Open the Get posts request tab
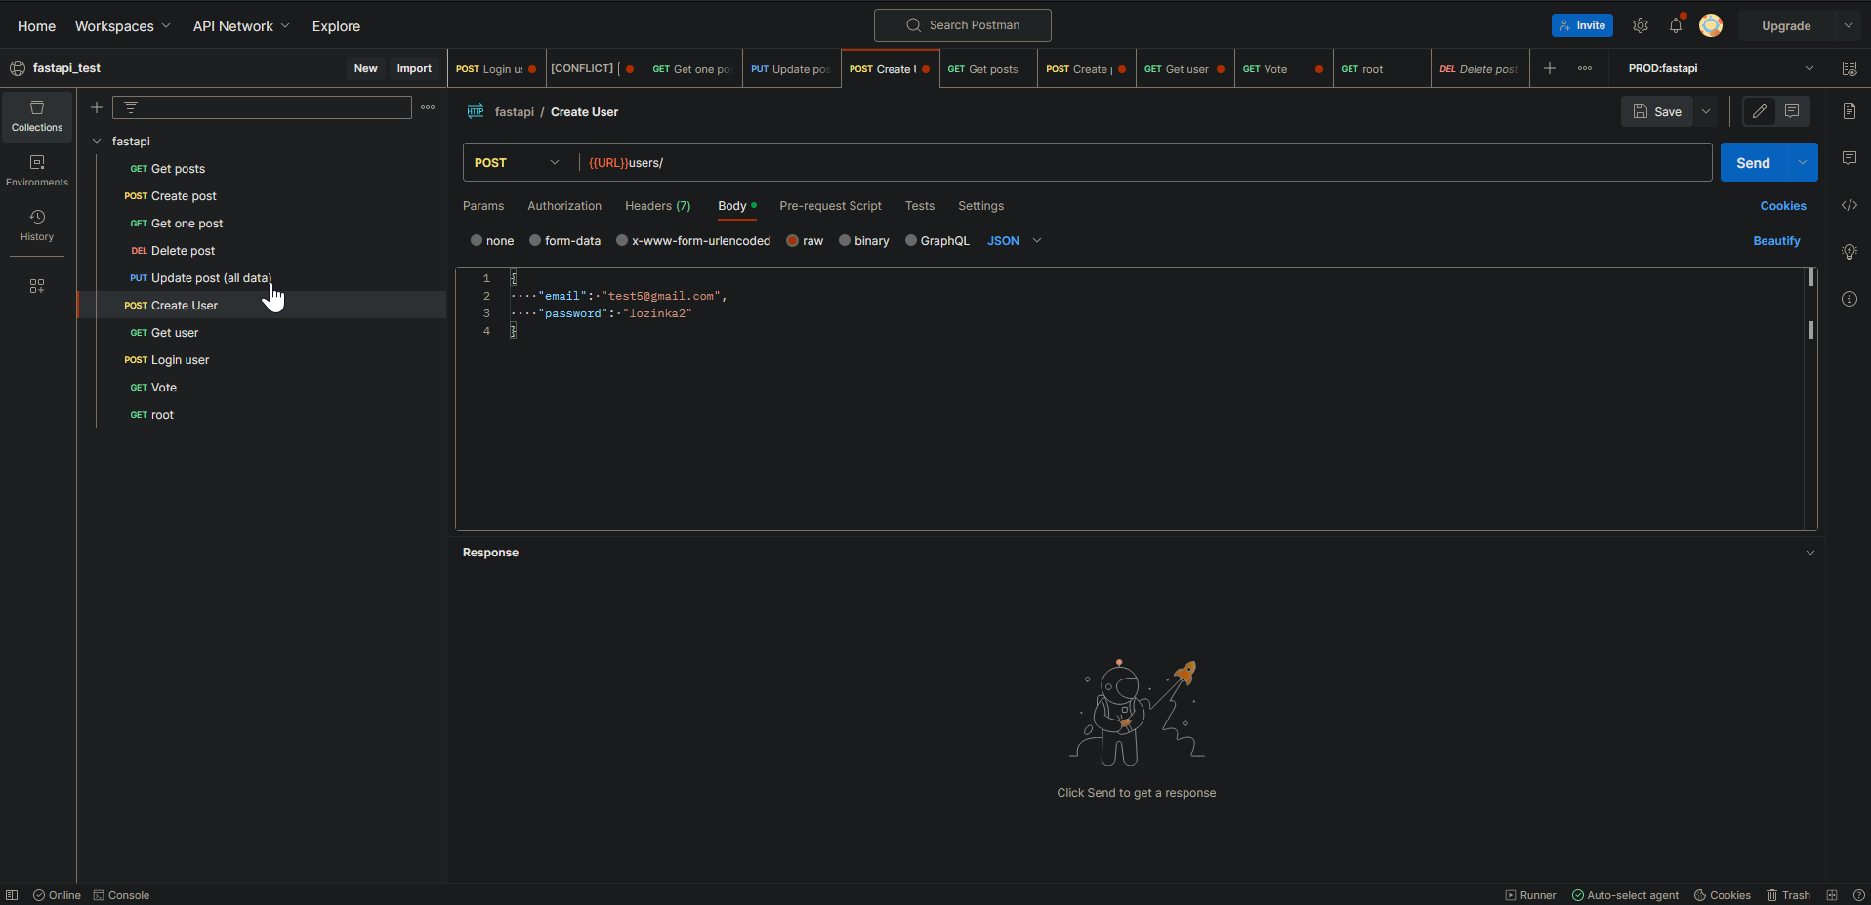The image size is (1871, 905). [985, 68]
